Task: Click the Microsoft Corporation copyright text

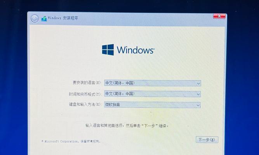Action: tap(71, 141)
